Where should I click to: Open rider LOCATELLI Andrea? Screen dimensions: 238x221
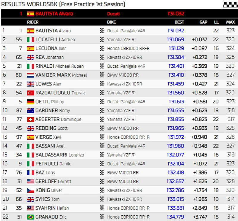coord(55,40)
